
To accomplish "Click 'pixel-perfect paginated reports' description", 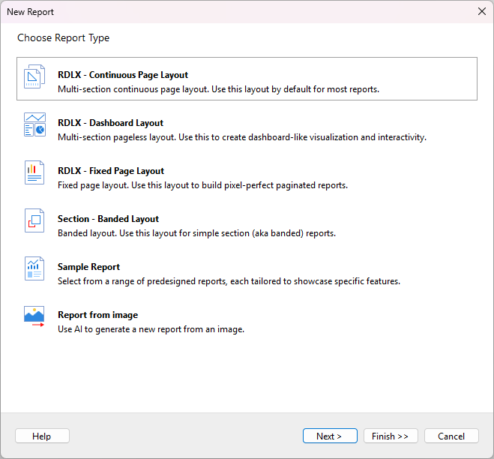I will click(202, 185).
